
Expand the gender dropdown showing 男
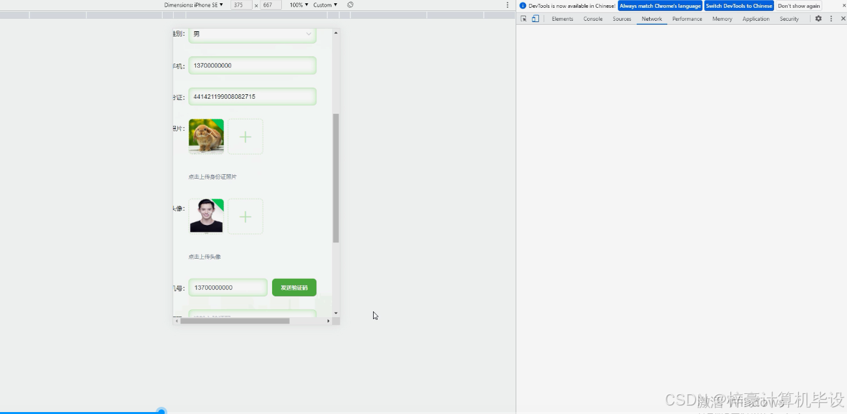pos(253,34)
